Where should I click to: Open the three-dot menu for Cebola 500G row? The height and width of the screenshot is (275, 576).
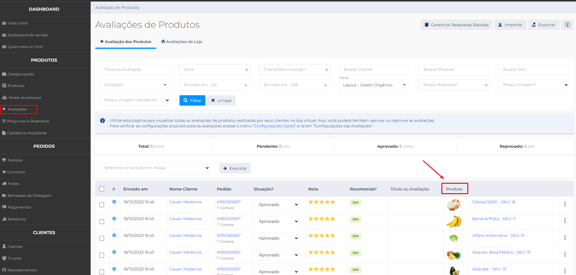[x=565, y=204]
